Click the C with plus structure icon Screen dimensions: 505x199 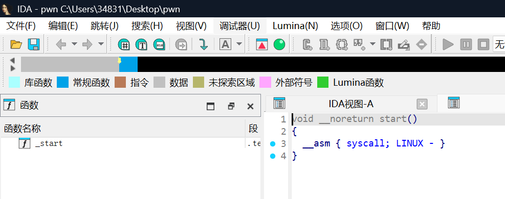308,44
